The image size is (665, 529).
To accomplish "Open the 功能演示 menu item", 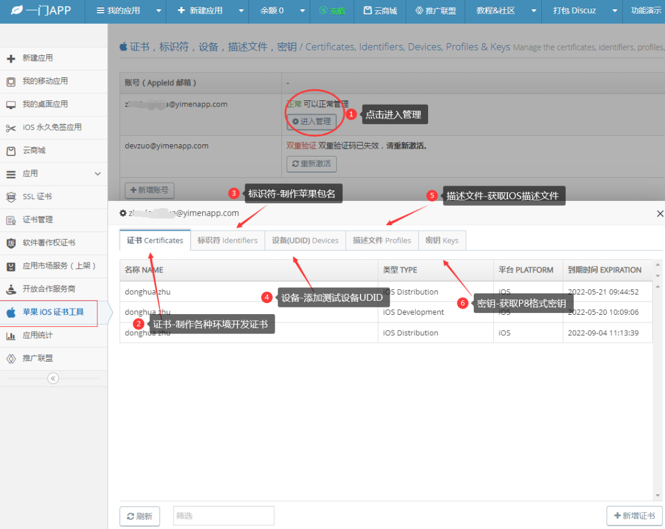I will coord(645,10).
